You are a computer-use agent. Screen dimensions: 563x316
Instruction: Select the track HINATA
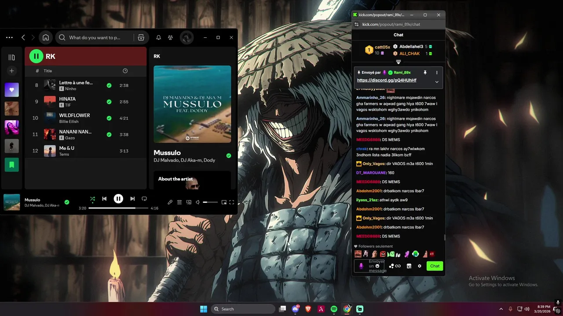click(85, 102)
